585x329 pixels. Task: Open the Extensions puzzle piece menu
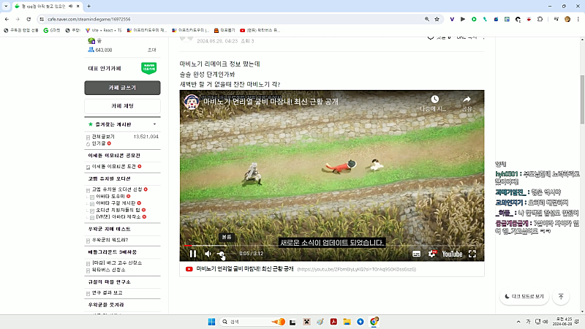coord(540,19)
